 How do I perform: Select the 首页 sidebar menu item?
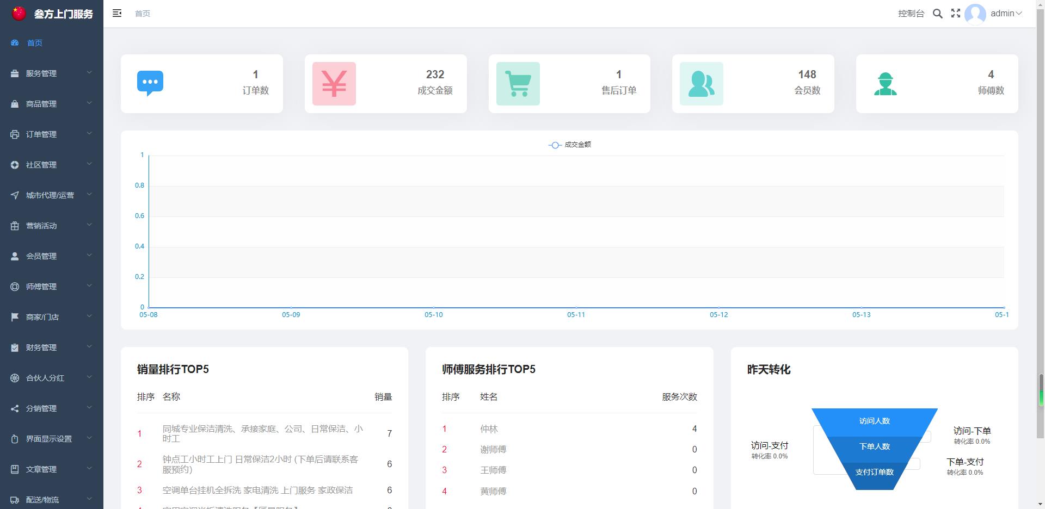[52, 42]
